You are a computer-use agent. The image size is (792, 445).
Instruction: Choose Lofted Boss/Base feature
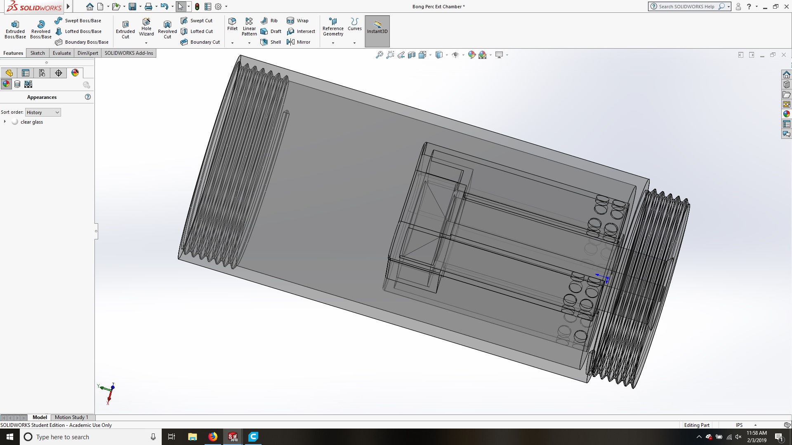click(78, 31)
